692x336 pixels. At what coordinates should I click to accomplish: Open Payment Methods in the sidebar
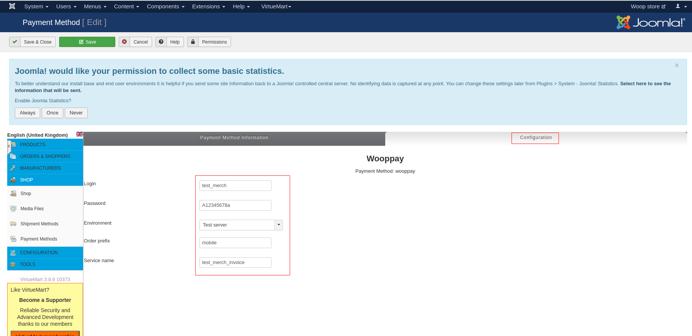tap(39, 239)
